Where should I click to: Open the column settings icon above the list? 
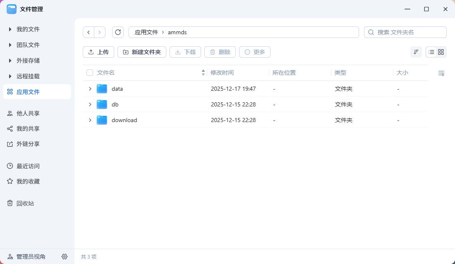[441, 73]
